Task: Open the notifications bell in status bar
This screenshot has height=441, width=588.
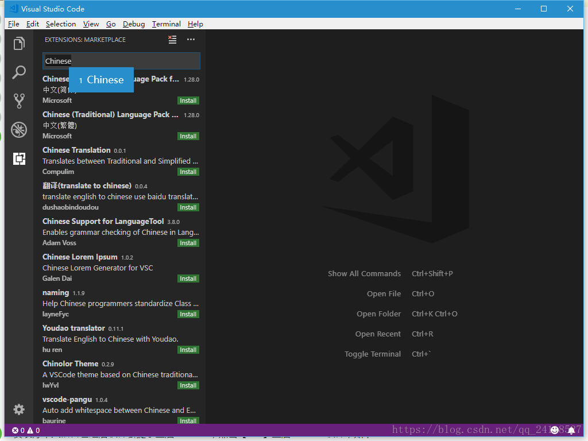Action: [571, 430]
